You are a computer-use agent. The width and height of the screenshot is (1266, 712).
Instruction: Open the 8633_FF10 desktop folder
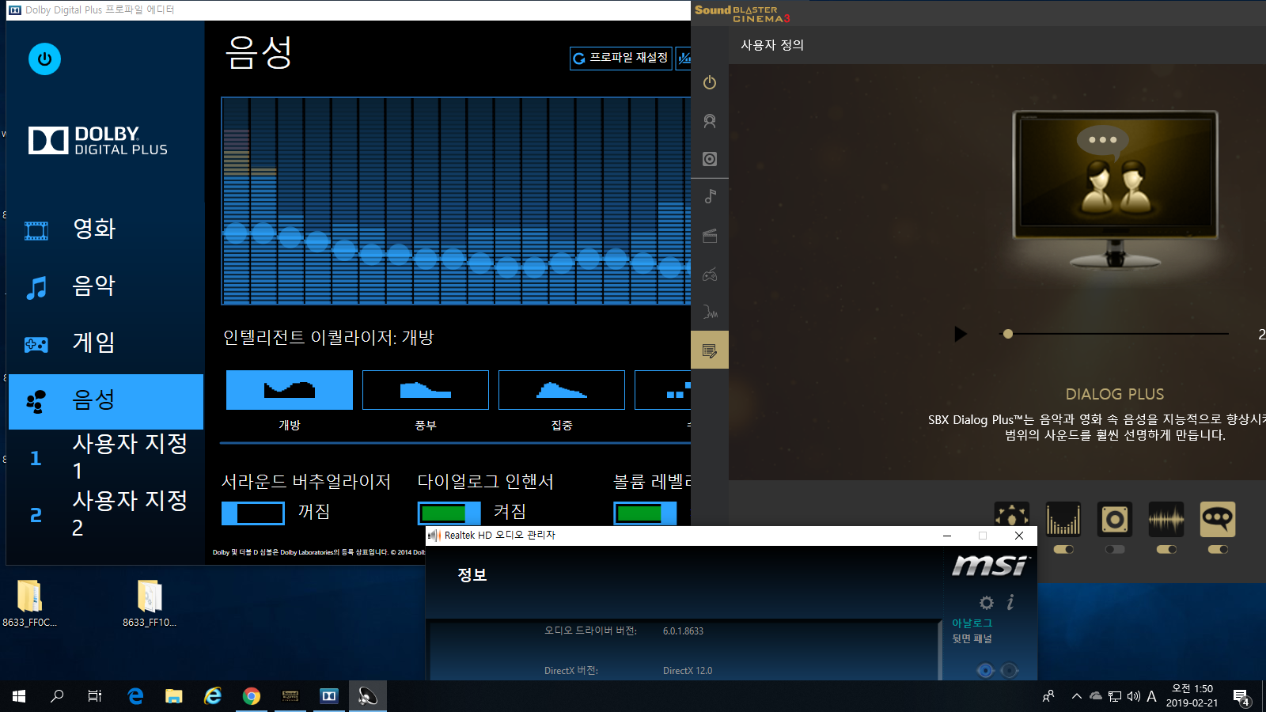click(150, 603)
